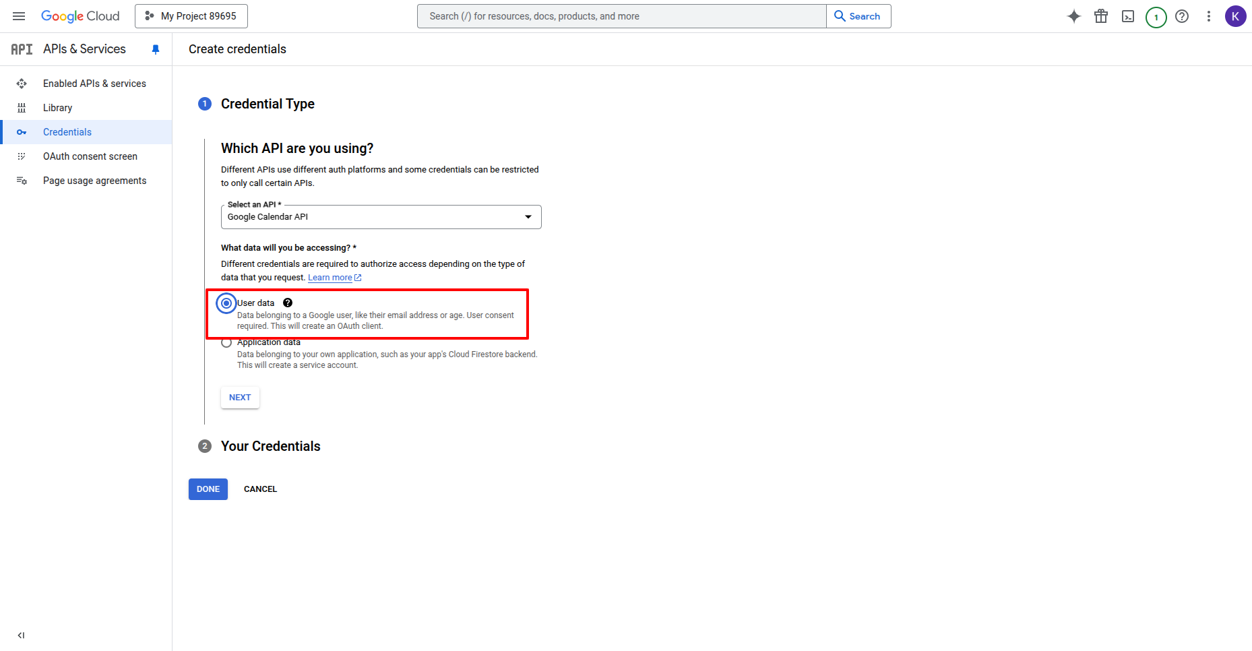The width and height of the screenshot is (1252, 651).
Task: Open OAuth consent screen page
Action: [90, 156]
